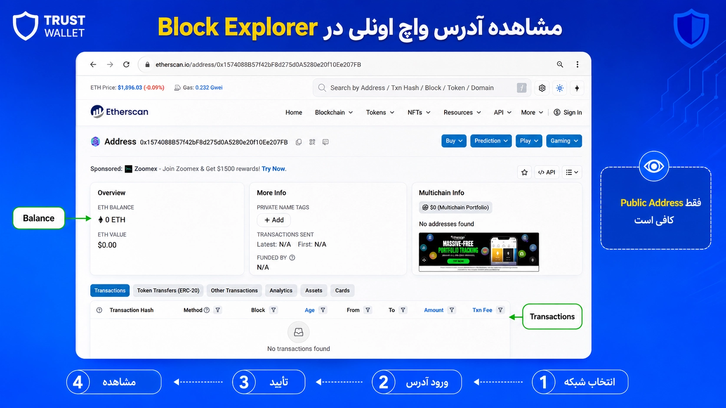
Task: Filter transactions by Block
Action: pos(274,310)
